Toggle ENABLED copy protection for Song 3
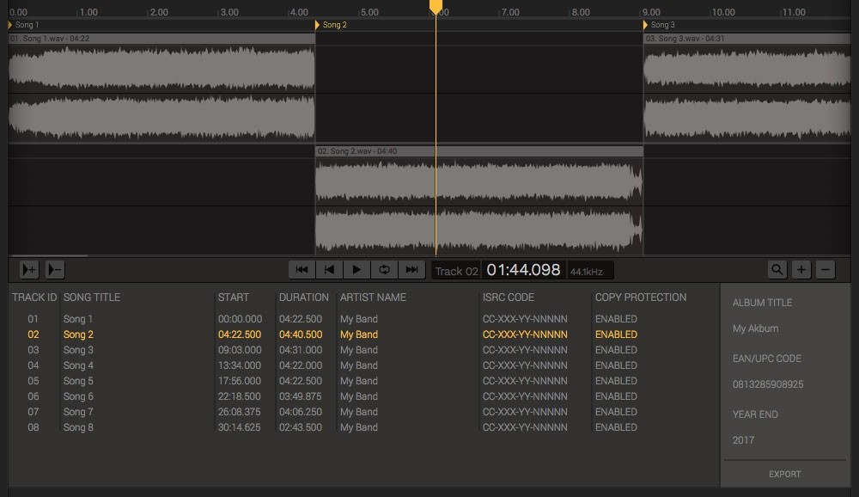859x497 pixels. [x=616, y=349]
